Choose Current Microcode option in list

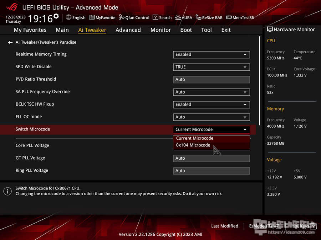coord(212,138)
